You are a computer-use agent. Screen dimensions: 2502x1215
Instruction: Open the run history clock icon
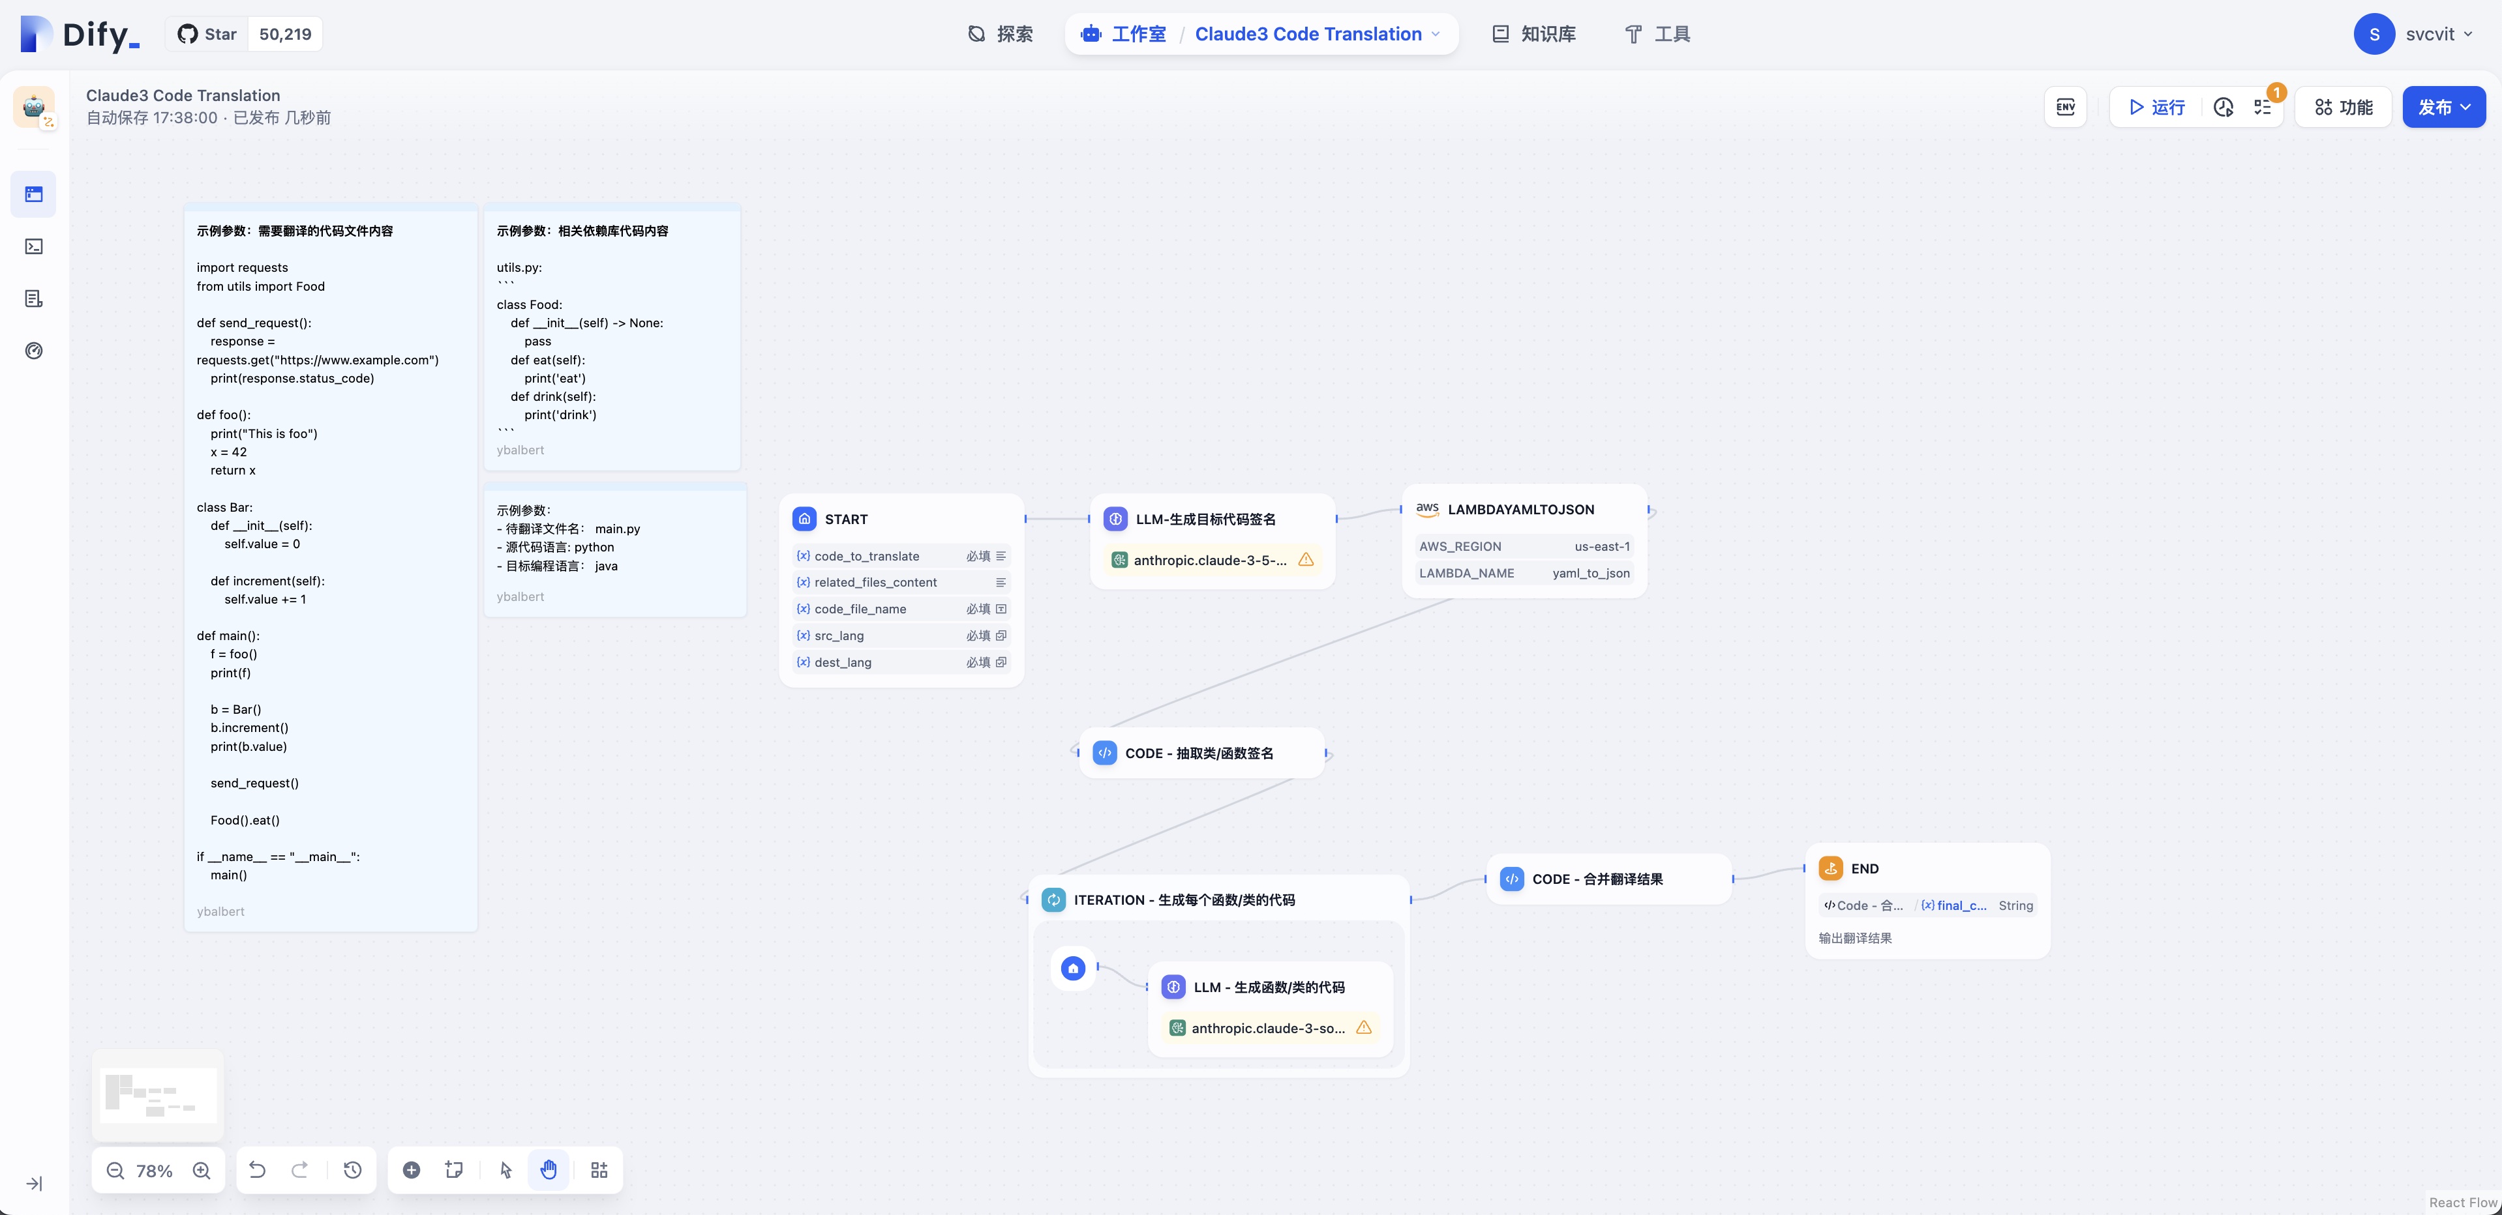(2223, 107)
